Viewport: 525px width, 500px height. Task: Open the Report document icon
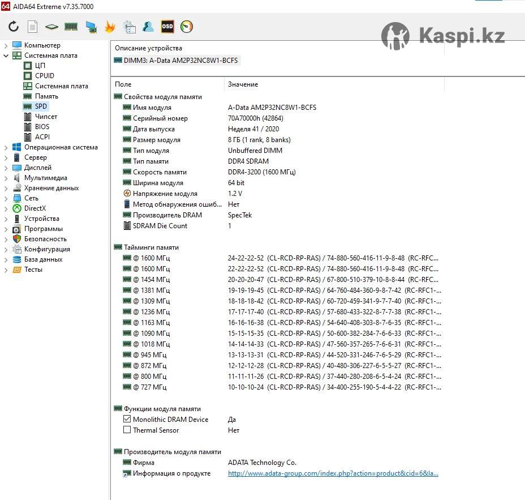33,27
